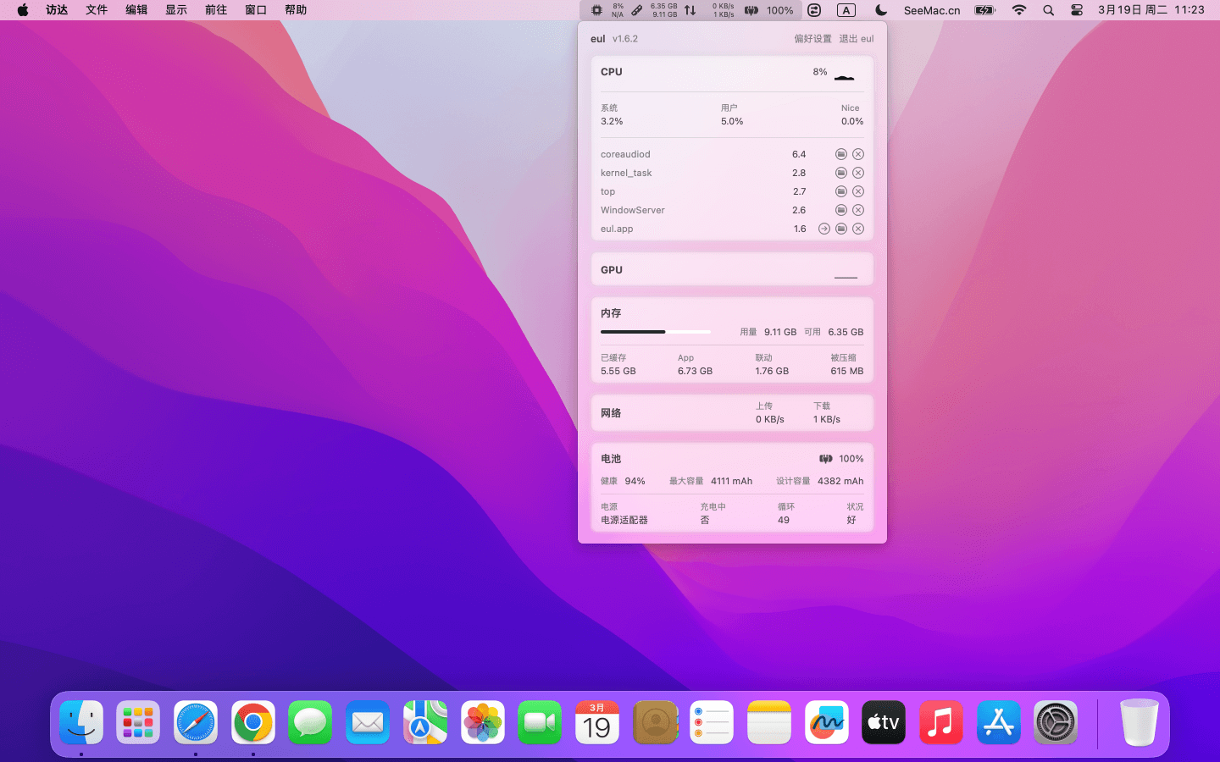Click the eul network arrows icon in menu bar
Viewport: 1220px width, 762px height.
(x=690, y=10)
